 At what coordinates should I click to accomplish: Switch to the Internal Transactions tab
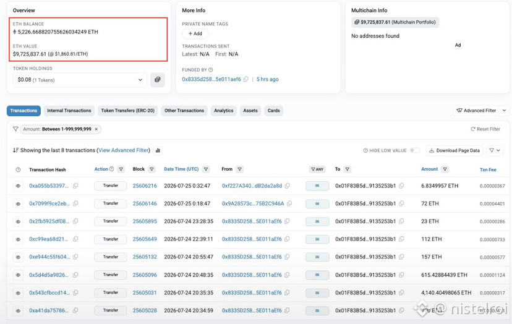pyautogui.click(x=69, y=111)
